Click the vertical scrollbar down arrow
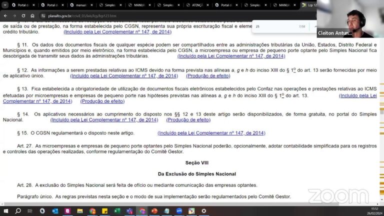Image resolution: width=384 pixels, height=216 pixels. (382, 199)
